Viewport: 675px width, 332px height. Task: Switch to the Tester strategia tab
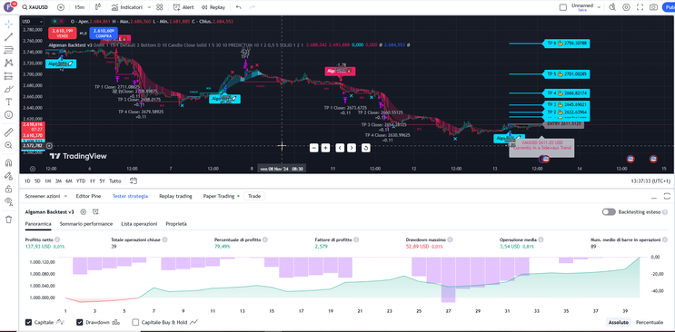[x=130, y=196]
